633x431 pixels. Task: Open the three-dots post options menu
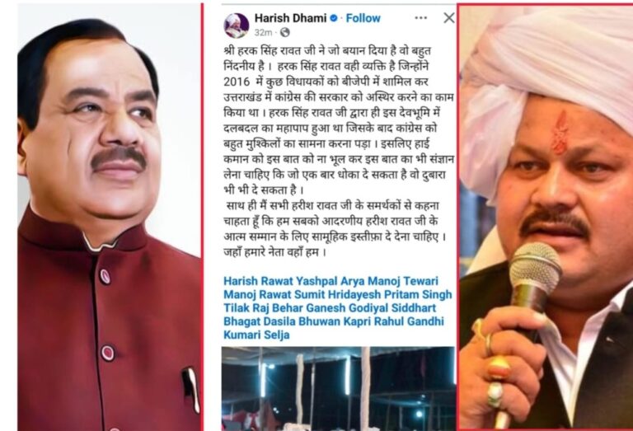pos(420,18)
